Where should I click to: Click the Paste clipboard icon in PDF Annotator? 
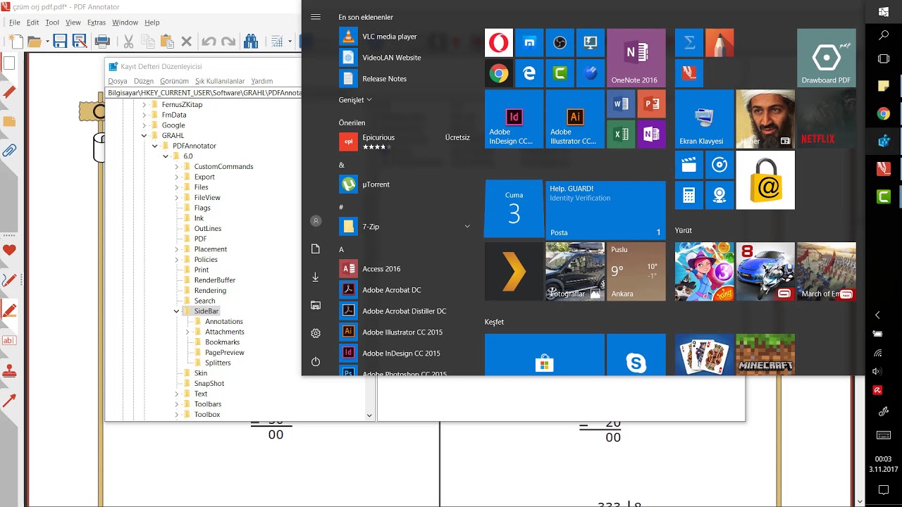(x=167, y=42)
